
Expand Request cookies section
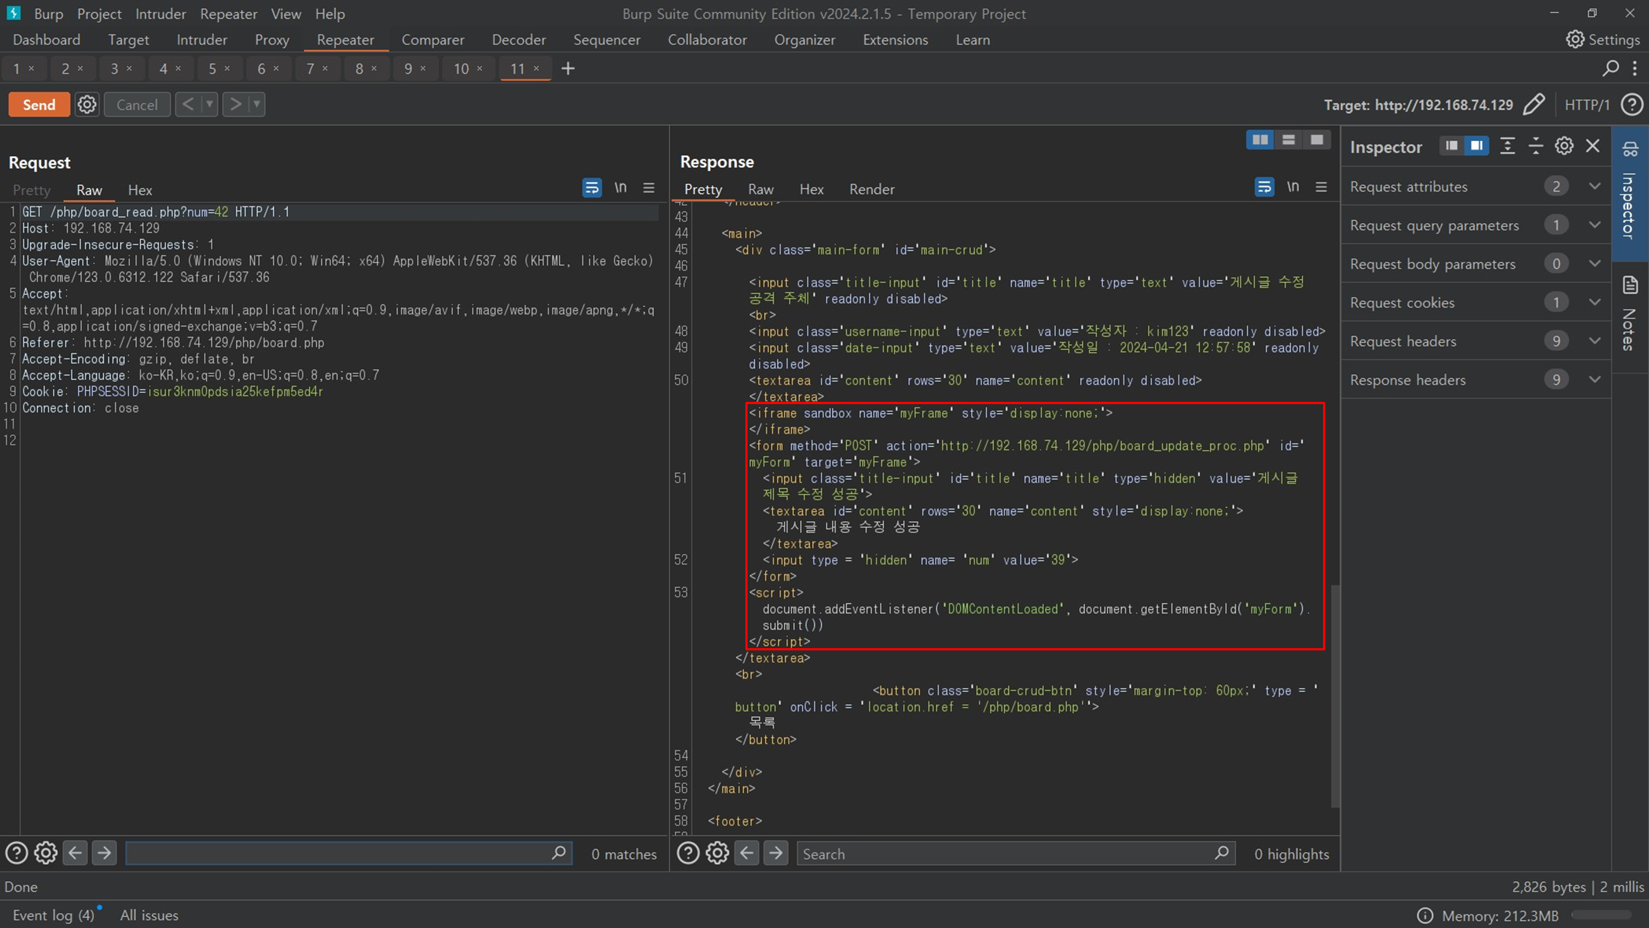coord(1475,302)
